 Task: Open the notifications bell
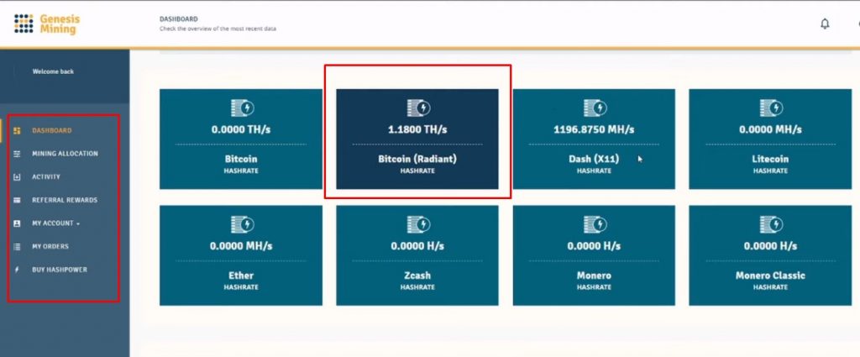click(x=825, y=24)
